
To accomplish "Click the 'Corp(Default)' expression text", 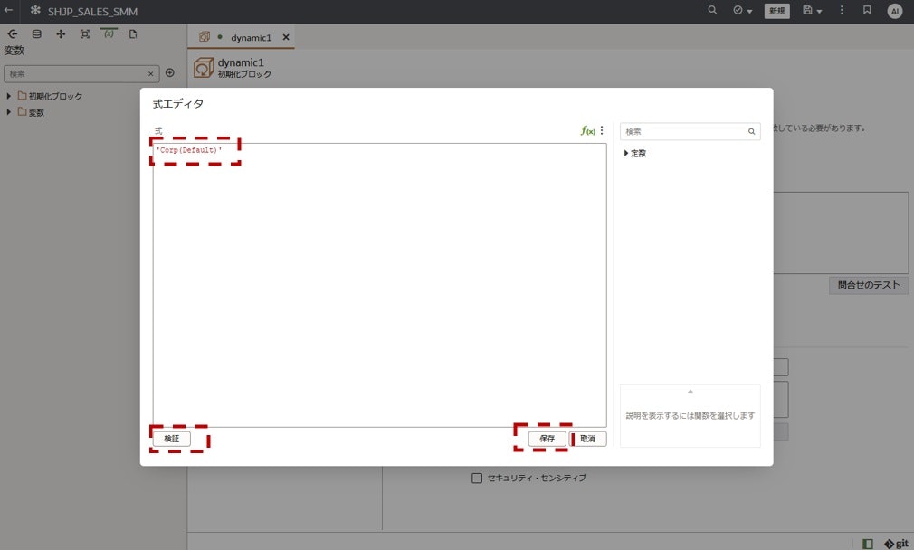I will click(x=189, y=150).
